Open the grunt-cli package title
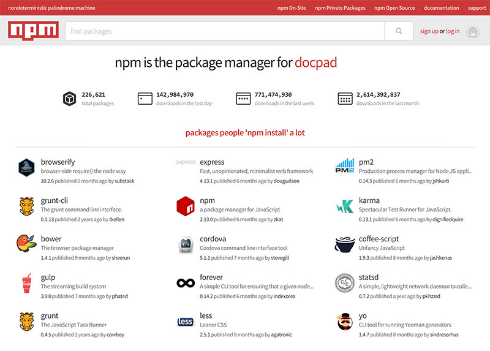The width and height of the screenshot is (490, 351). (54, 200)
